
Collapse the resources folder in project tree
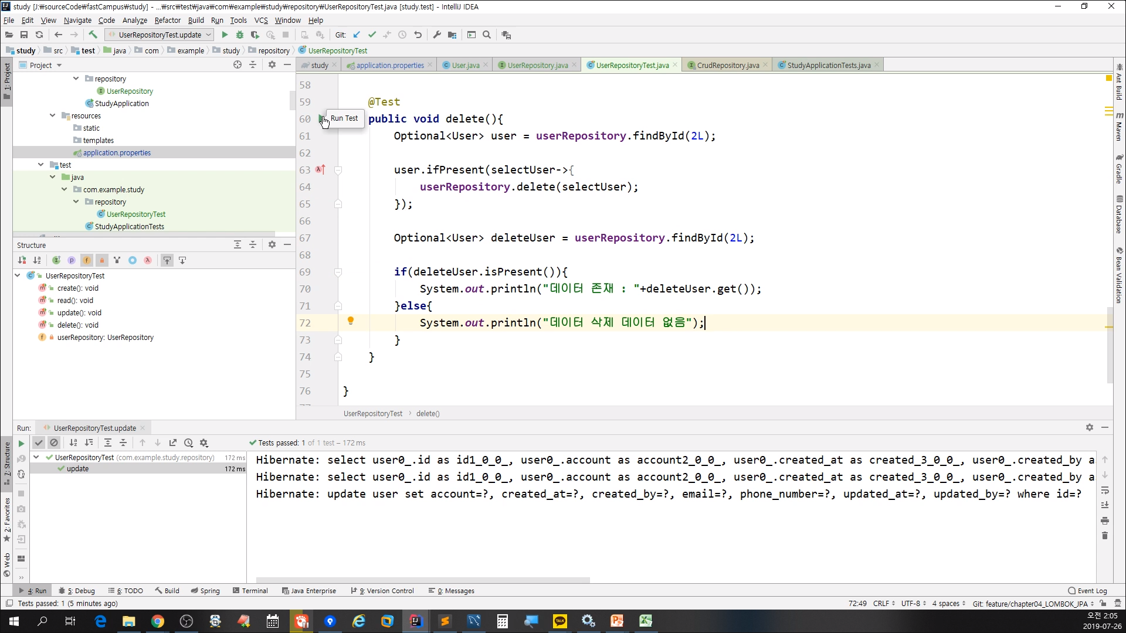(53, 115)
